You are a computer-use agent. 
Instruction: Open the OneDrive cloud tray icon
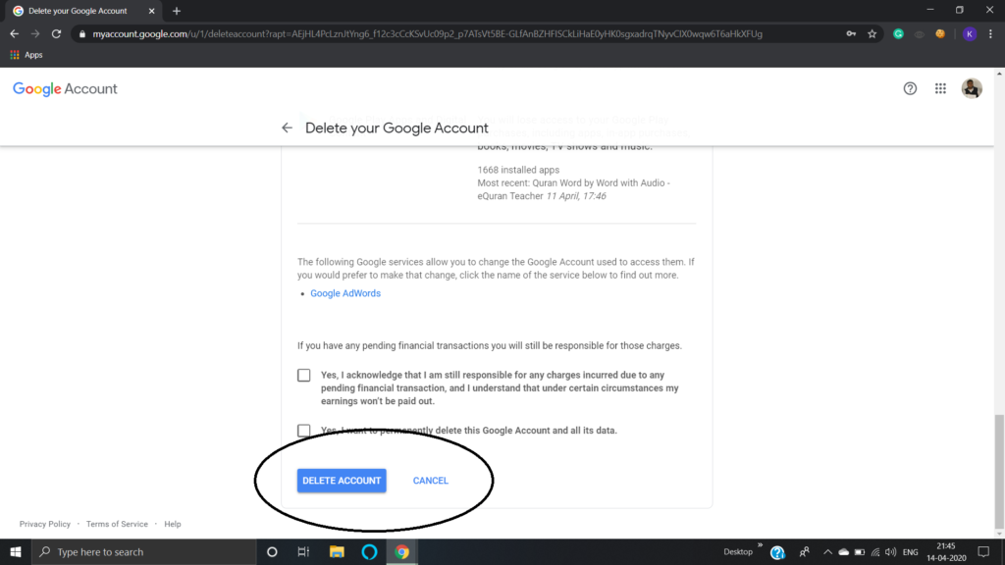click(x=843, y=551)
